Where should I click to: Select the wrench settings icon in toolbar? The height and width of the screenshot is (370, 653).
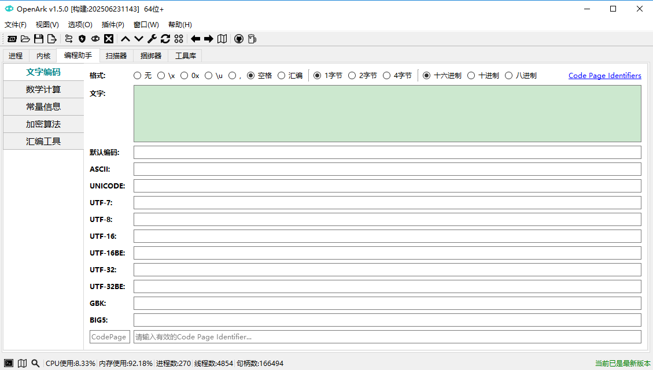pos(152,39)
